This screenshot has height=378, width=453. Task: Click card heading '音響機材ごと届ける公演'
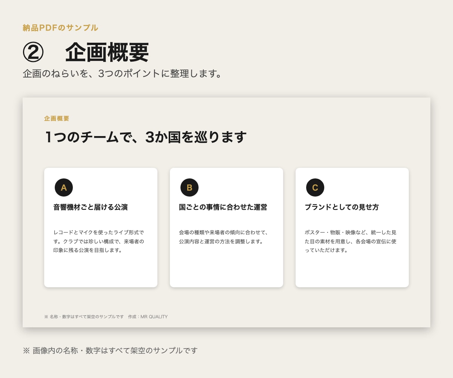[91, 207]
